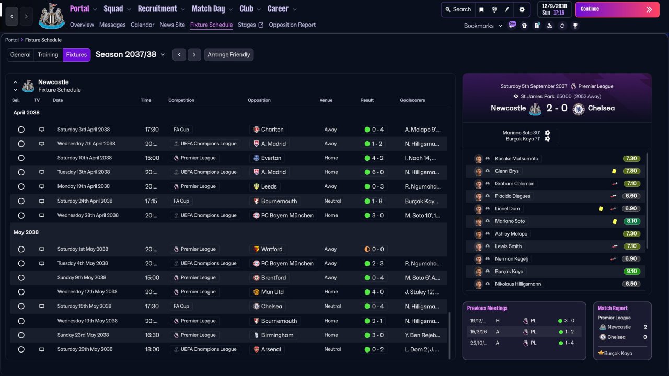Open the News Site tab
The image size is (669, 376).
pos(172,25)
